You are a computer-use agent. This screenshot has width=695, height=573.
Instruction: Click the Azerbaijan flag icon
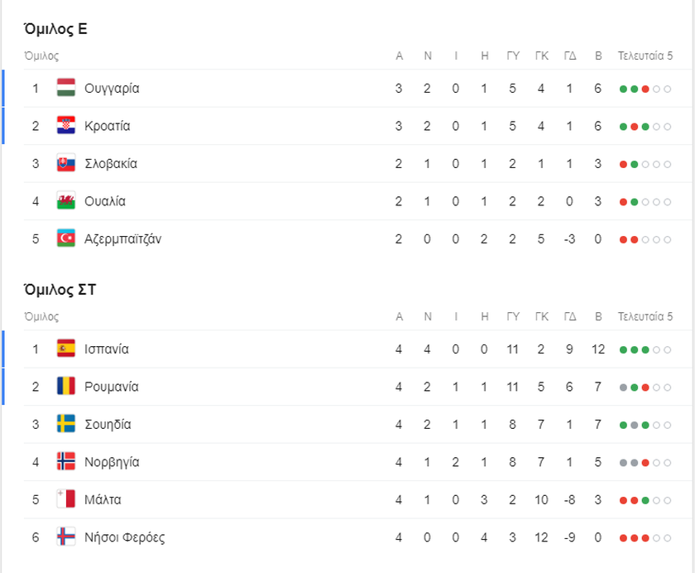pyautogui.click(x=66, y=238)
